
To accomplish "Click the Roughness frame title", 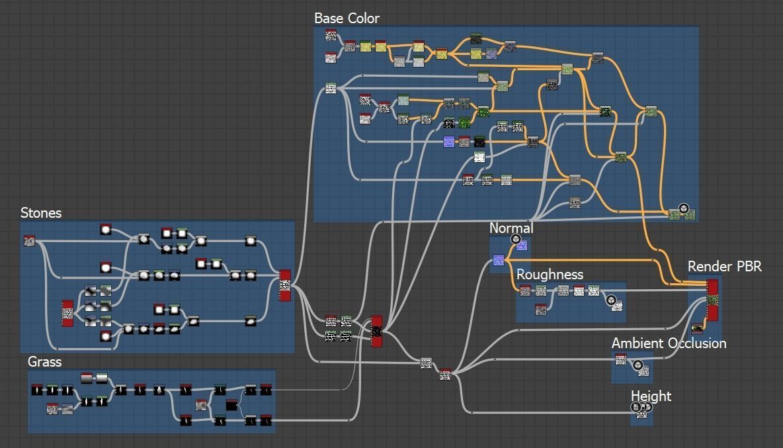I will (x=550, y=274).
